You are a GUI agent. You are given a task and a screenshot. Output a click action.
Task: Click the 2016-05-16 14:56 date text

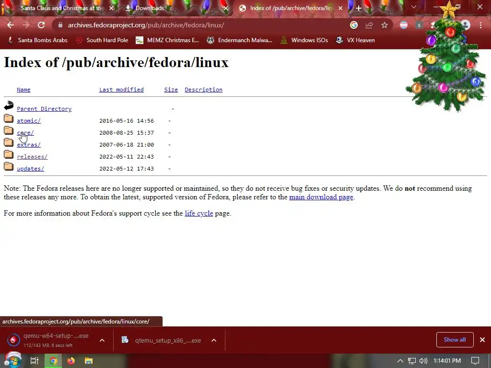pyautogui.click(x=127, y=121)
